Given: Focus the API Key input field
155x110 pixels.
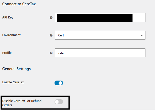Looking at the screenshot, I should [100, 17].
